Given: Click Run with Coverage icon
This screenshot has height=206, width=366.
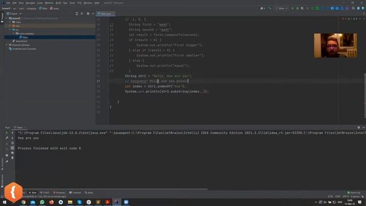Looking at the screenshot, I should 303,8.
